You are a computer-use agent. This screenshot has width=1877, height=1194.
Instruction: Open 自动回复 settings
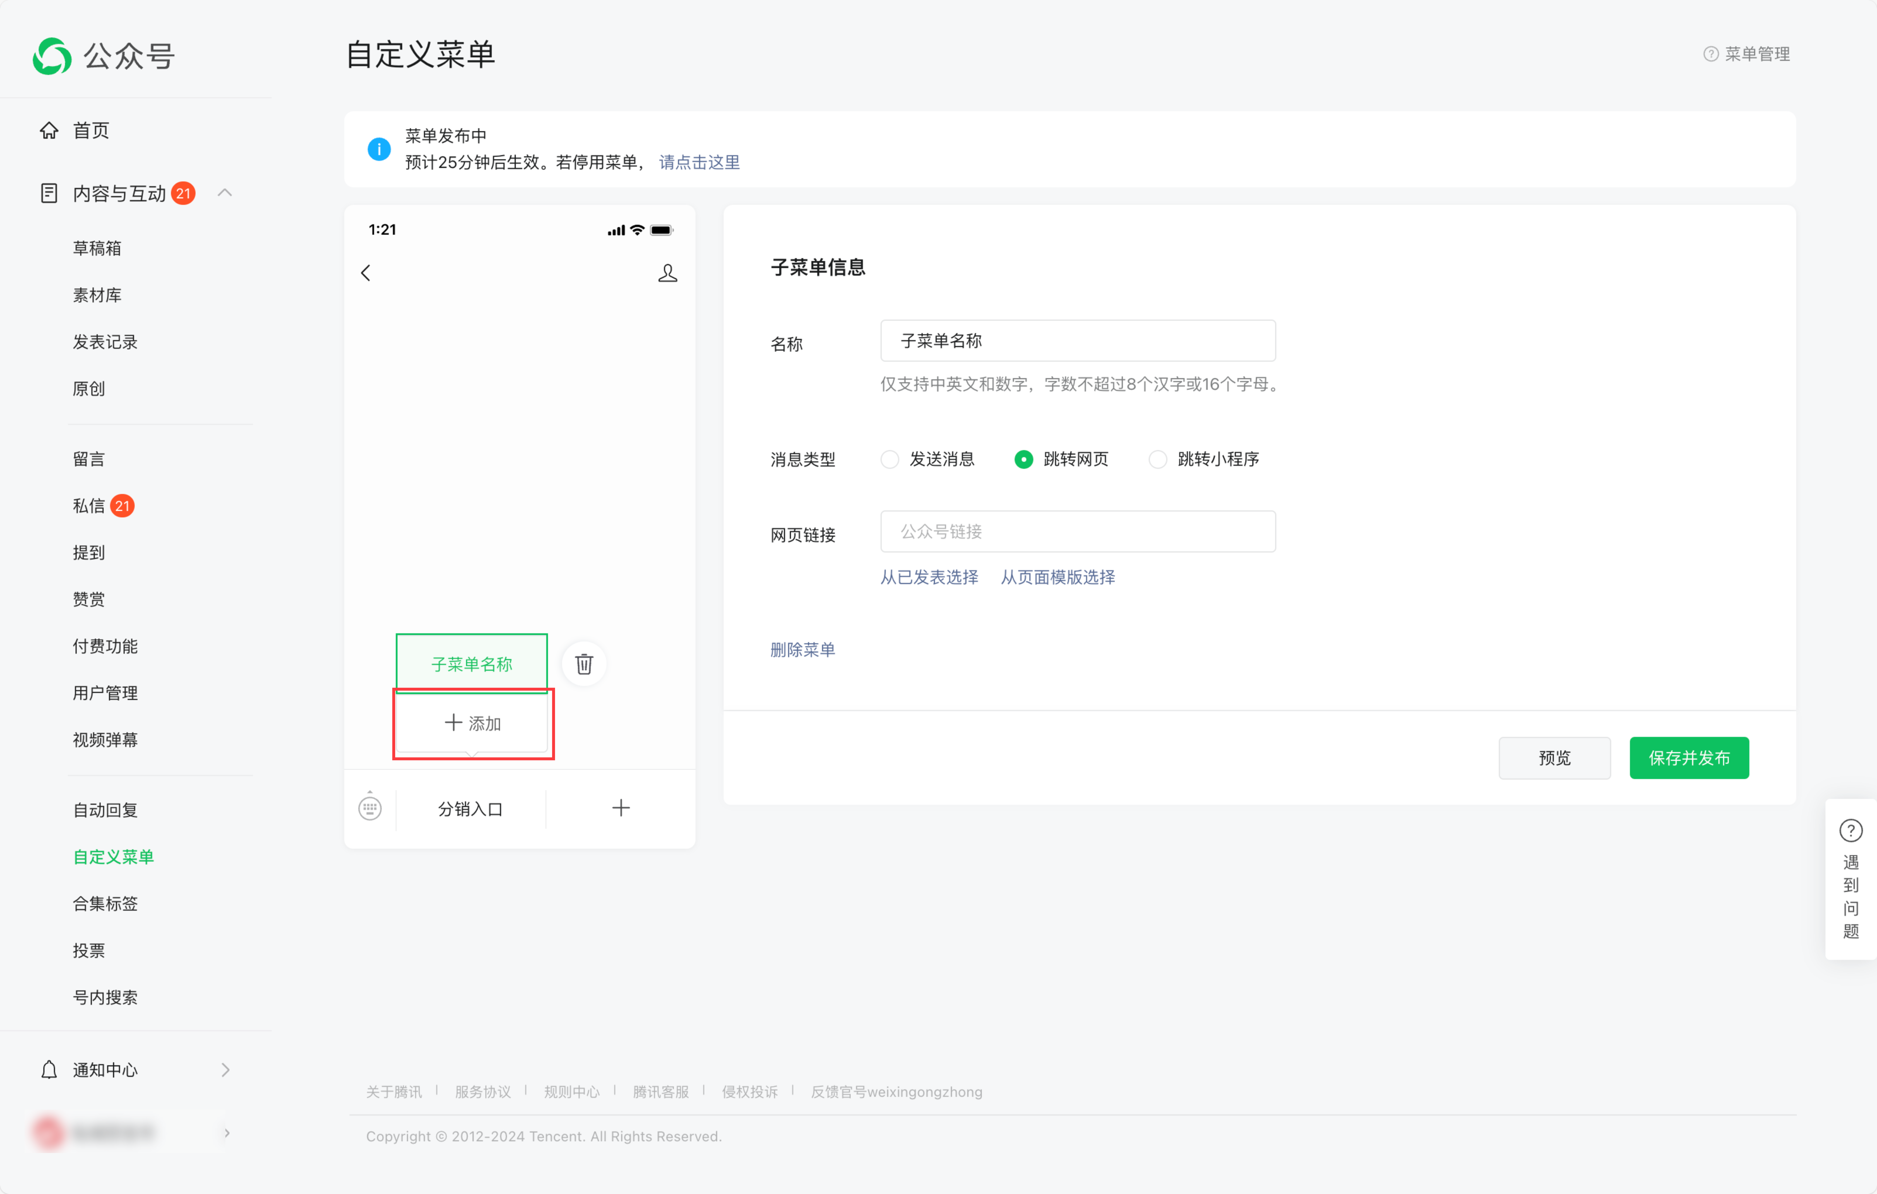pyautogui.click(x=105, y=811)
